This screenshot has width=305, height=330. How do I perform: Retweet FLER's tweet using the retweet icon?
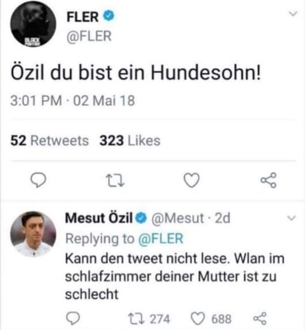click(x=115, y=181)
